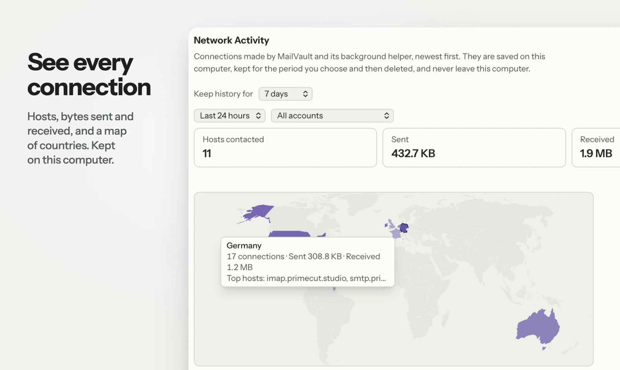Click Germany highlighted on the map
The height and width of the screenshot is (370, 620).
point(404,228)
